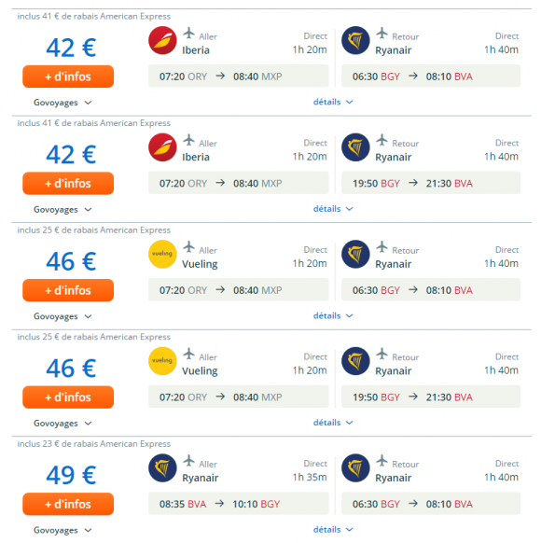Expand détails for the 49 € flight
This screenshot has height=543, width=541.
(333, 530)
